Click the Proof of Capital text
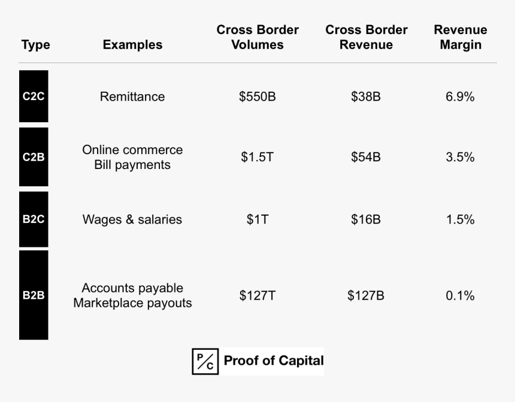Screen dimensions: 515x402 tap(274, 361)
